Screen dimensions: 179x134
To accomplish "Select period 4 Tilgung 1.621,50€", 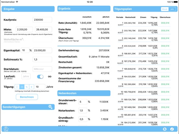I will (x=152, y=46).
